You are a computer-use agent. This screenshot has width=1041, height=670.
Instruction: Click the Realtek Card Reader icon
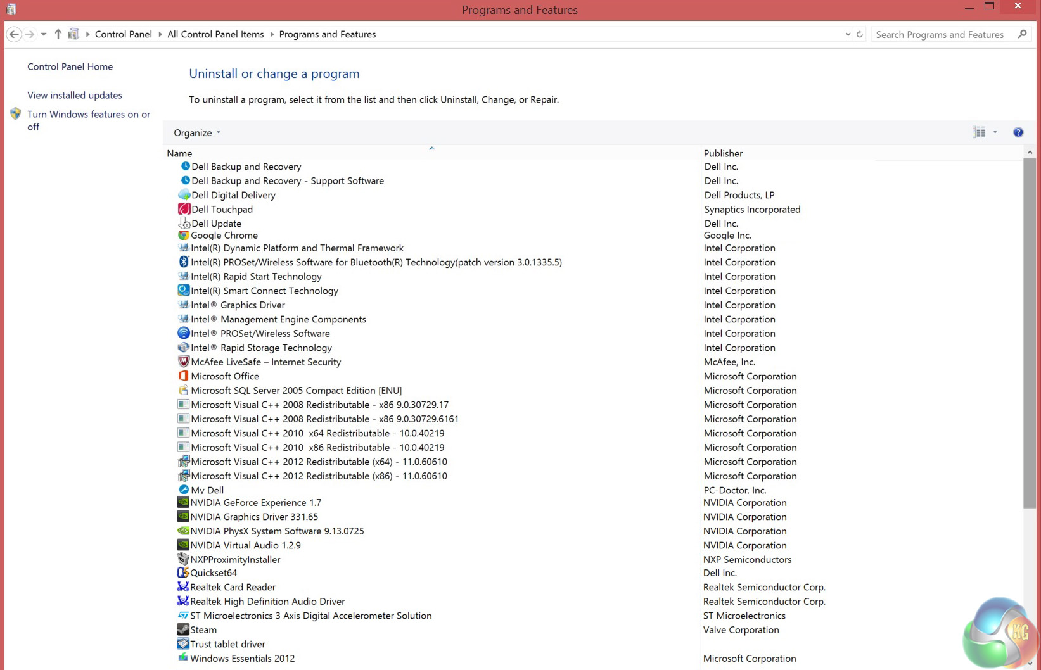(x=183, y=586)
